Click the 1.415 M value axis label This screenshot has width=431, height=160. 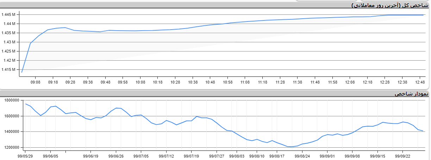pos(8,69)
